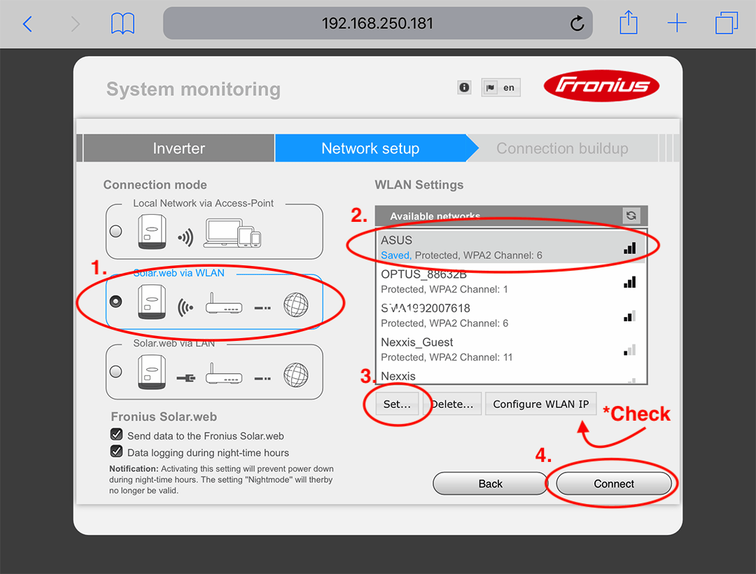Select the Nexxis_Guest network
Viewport: 756px width, 574px height.
click(x=510, y=349)
